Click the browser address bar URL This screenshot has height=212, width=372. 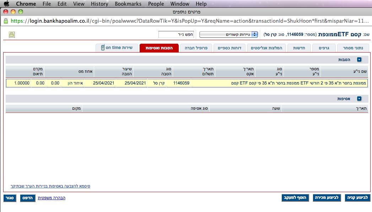(x=190, y=21)
